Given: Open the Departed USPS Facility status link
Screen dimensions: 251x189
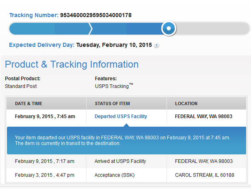Looking at the screenshot, I should [x=121, y=116].
